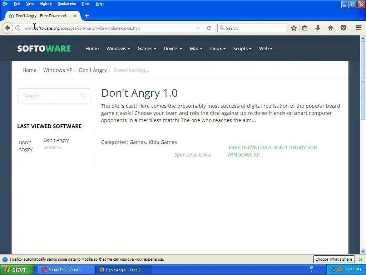This screenshot has height=275, width=366.
Task: Open the Downloads arrow icon
Action: click(318, 28)
